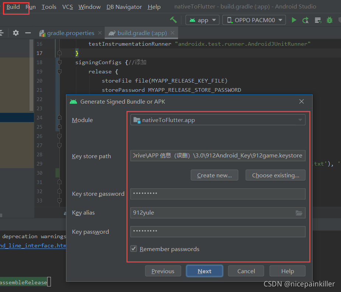Click the Choose existing... button
Screen dimensions: 341x292
point(275,175)
